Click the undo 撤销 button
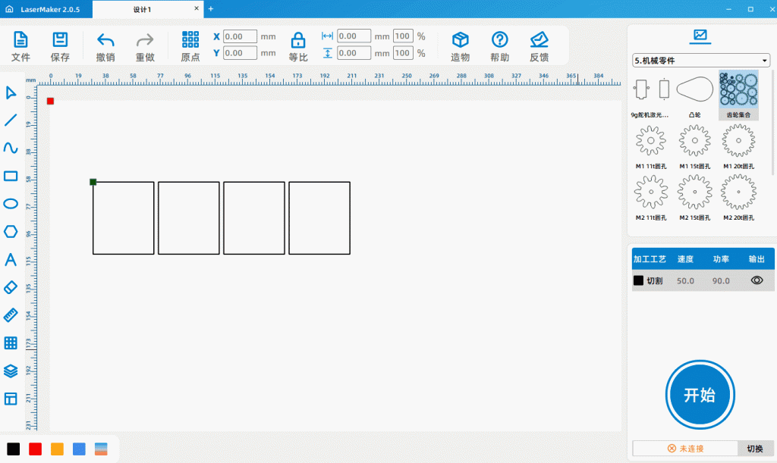The image size is (777, 463). click(105, 46)
